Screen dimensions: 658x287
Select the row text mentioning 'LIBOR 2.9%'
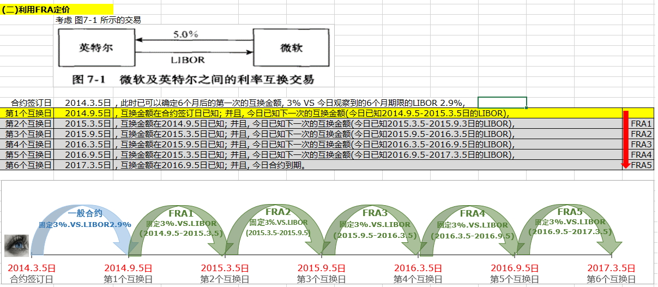(x=289, y=103)
